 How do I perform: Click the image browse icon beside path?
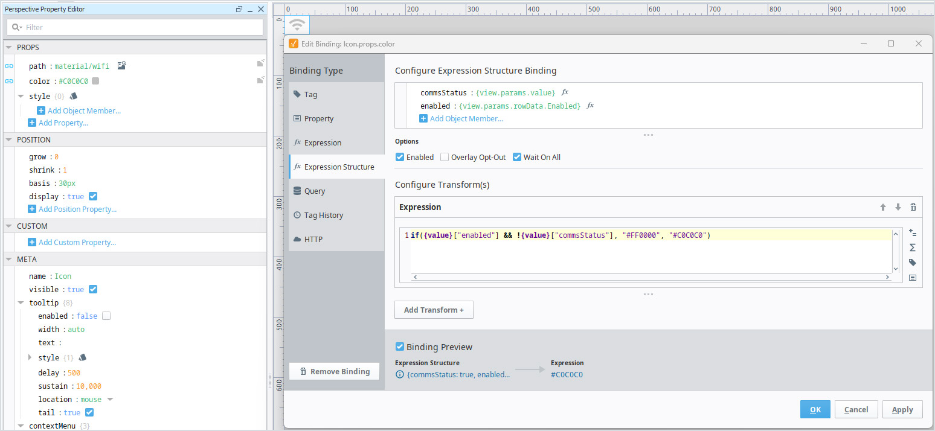(121, 66)
